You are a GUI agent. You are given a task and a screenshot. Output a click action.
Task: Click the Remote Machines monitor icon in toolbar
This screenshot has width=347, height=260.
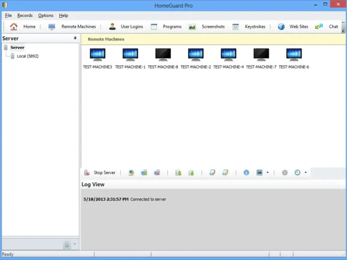coord(52,27)
